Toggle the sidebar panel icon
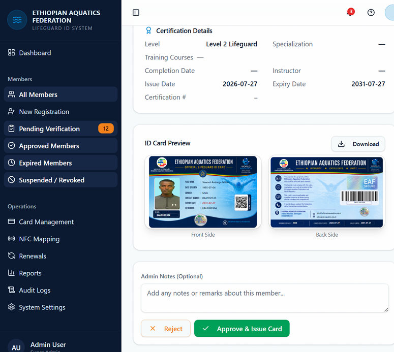The image size is (394, 352). pyautogui.click(x=136, y=13)
